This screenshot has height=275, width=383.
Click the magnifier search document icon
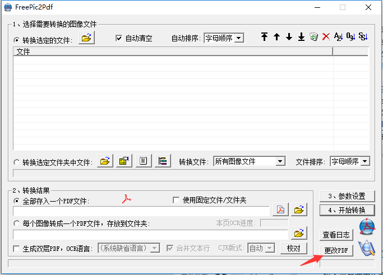(x=367, y=248)
